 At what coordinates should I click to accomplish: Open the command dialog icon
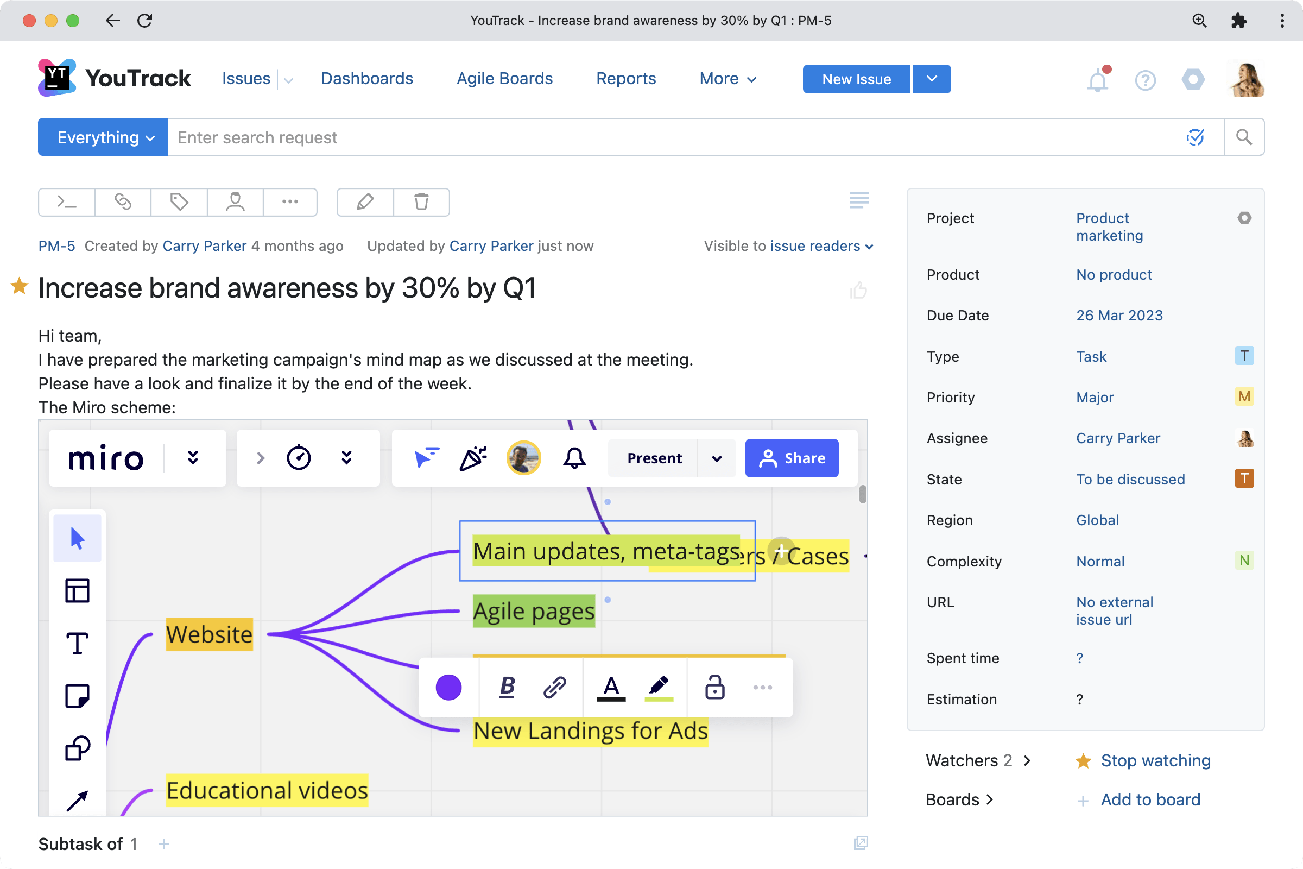(67, 201)
